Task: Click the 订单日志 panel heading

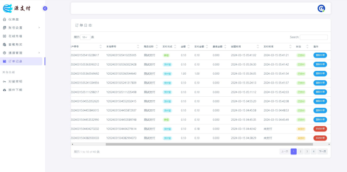Action: [83, 25]
